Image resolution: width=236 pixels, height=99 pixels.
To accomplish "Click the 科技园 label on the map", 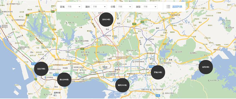I will click(x=65, y=68).
